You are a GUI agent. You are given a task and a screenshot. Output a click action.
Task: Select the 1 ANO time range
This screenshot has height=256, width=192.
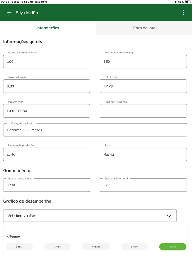click(134, 246)
